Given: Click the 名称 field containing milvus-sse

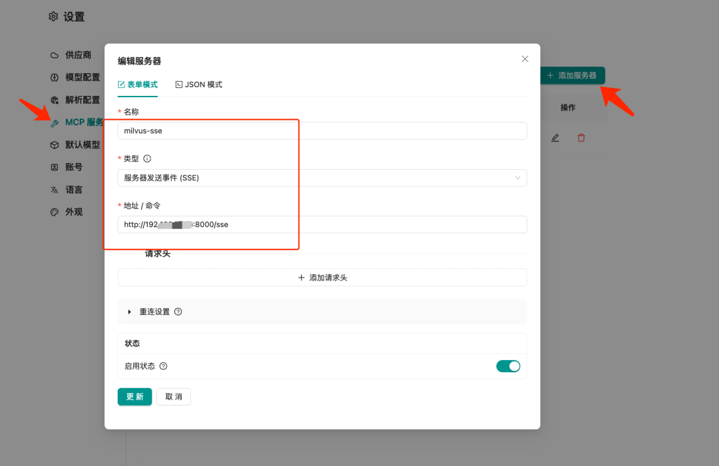Looking at the screenshot, I should (x=322, y=130).
